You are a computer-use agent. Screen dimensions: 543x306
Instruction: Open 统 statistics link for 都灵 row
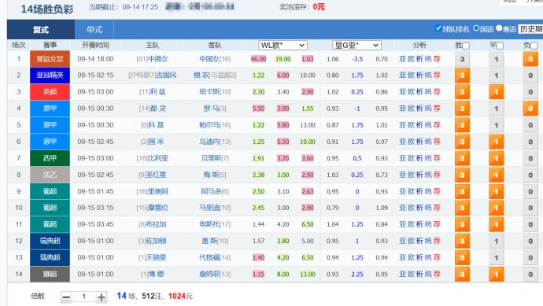pyautogui.click(x=428, y=109)
